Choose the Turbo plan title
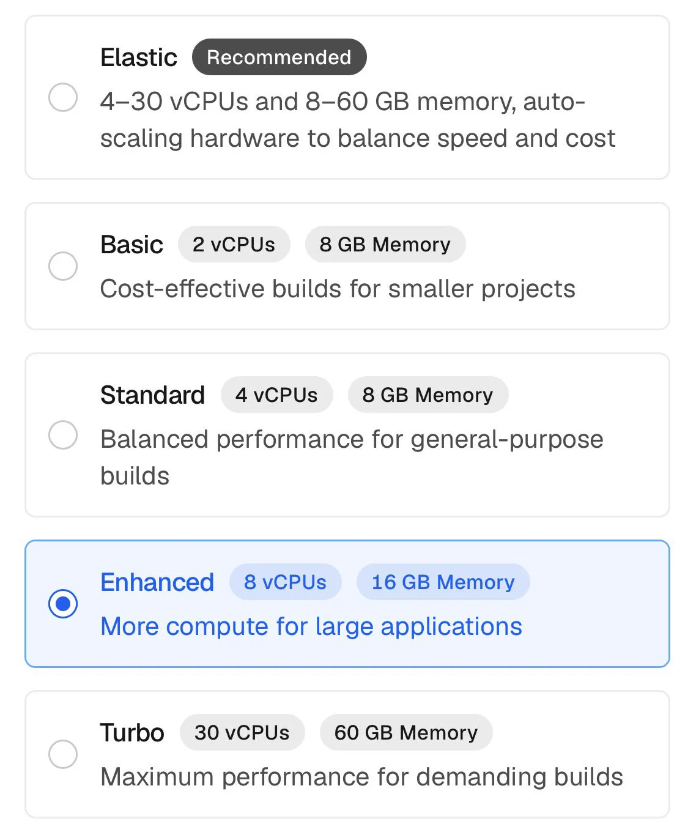Screen dimensions: 696x835 coord(132,733)
